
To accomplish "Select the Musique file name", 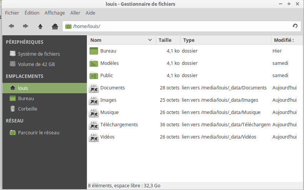I will pos(110,112).
